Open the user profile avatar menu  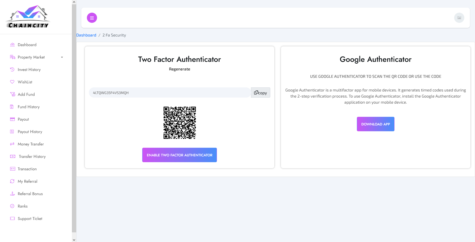click(459, 18)
